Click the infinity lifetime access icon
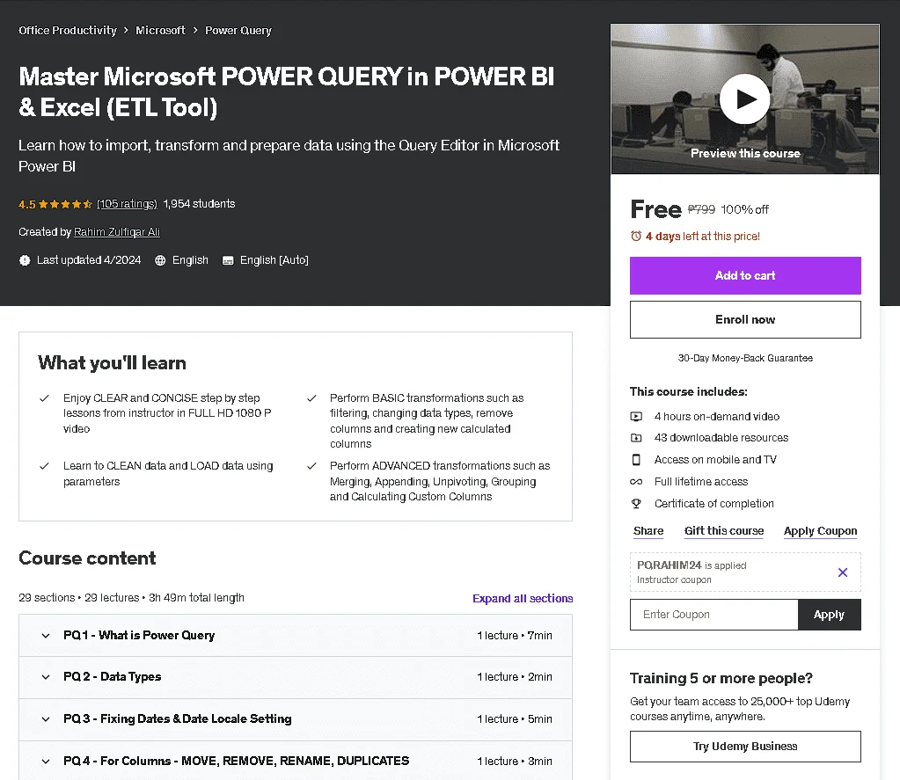The width and height of the screenshot is (900, 780). pos(636,482)
